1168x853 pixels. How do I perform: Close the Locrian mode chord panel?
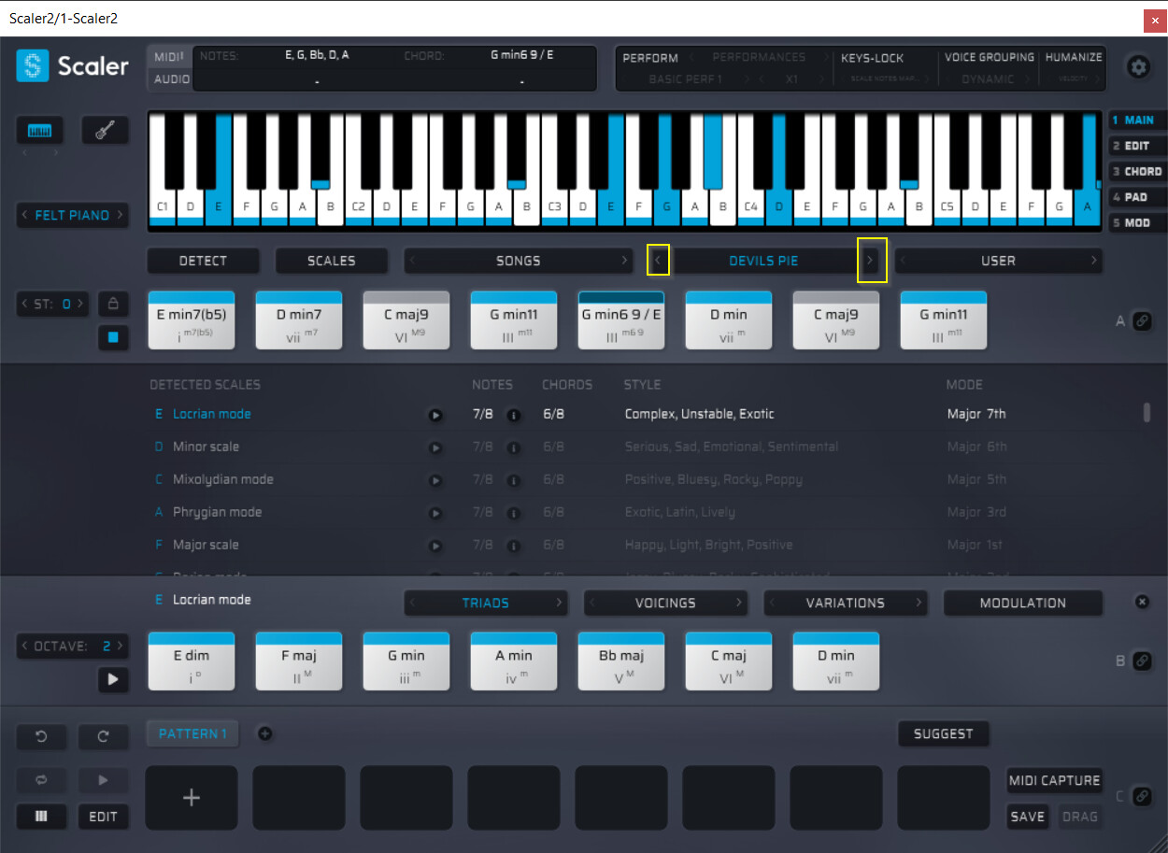tap(1142, 602)
